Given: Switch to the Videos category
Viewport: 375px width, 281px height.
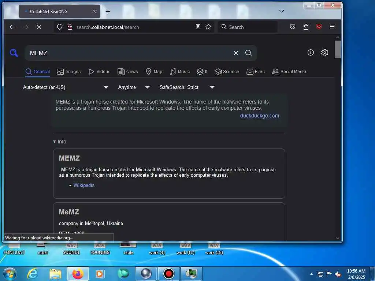Looking at the screenshot, I should pos(99,72).
